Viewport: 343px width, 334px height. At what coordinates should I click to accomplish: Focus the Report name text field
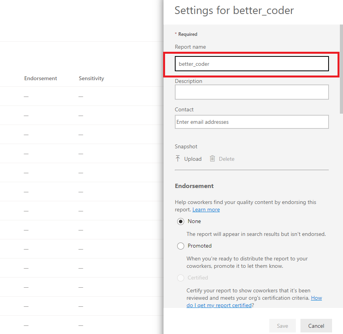(252, 64)
